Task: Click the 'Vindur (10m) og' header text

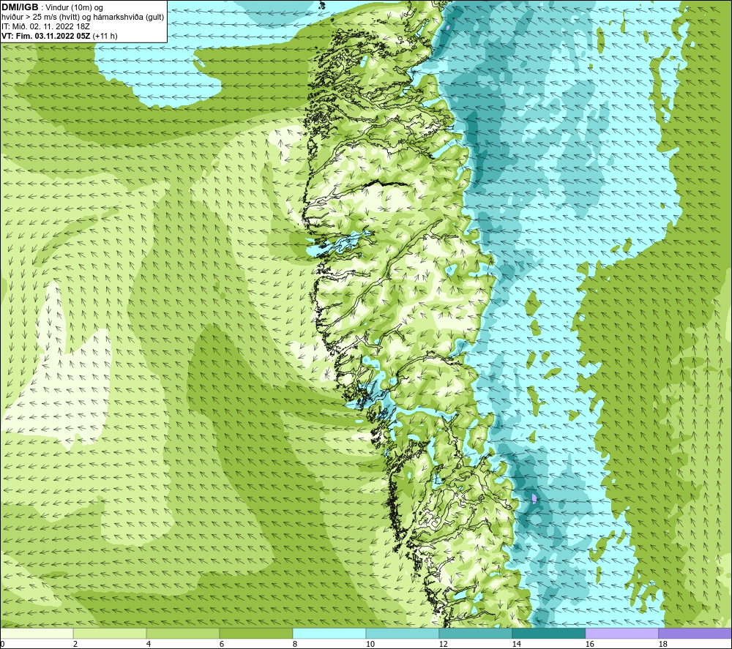Action: pyautogui.click(x=74, y=8)
